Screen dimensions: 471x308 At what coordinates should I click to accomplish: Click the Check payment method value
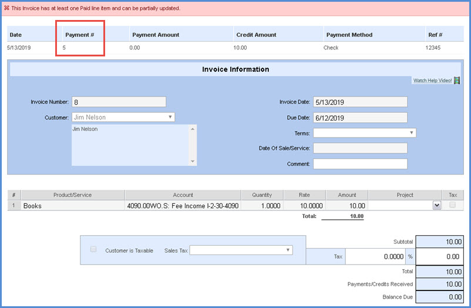(x=331, y=48)
